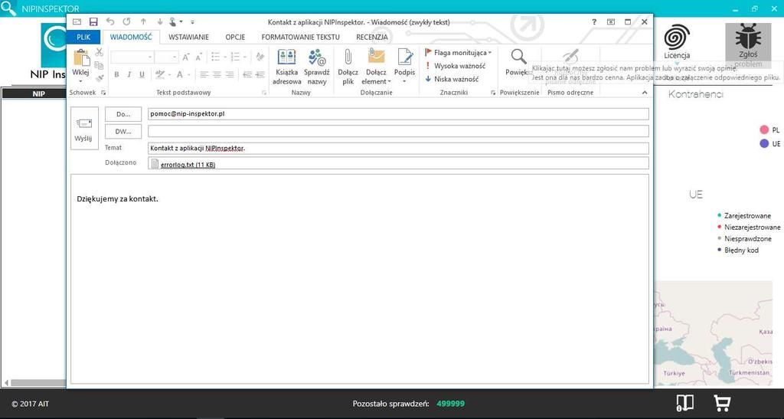Click in the message body text area

[x=360, y=279]
